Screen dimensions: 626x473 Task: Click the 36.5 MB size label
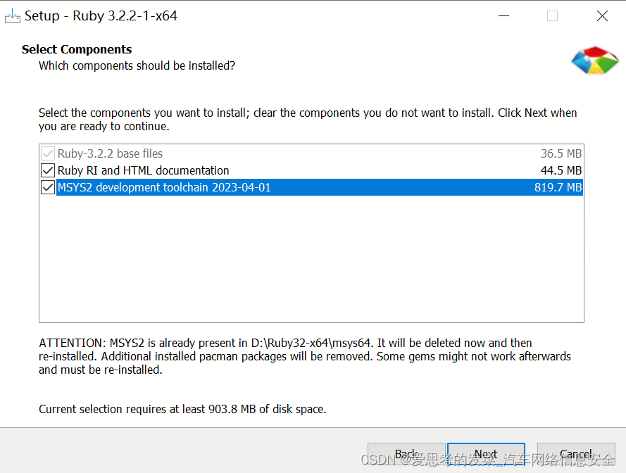[x=561, y=153]
